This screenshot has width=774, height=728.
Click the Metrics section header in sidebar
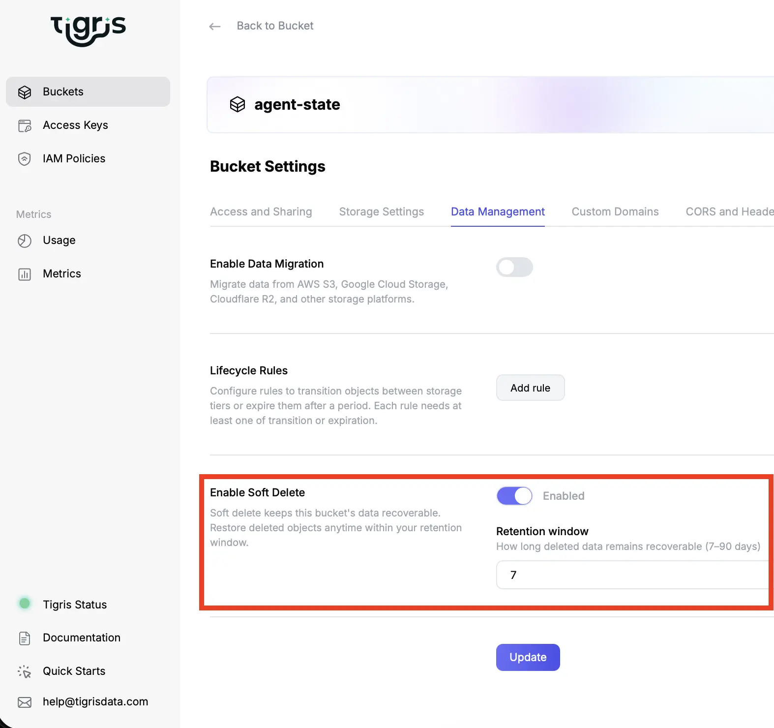[33, 214]
